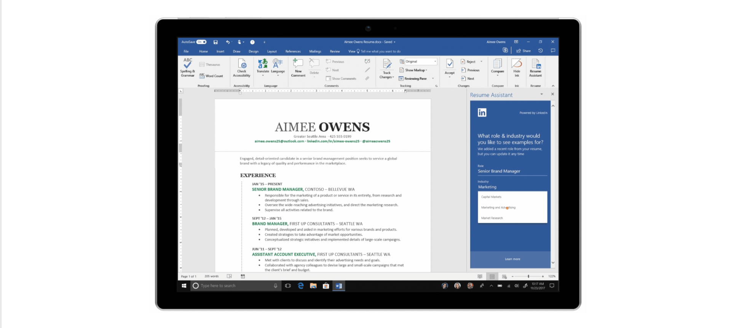Open the Translate tool
Viewport: 731px width, 328px height.
pyautogui.click(x=263, y=67)
